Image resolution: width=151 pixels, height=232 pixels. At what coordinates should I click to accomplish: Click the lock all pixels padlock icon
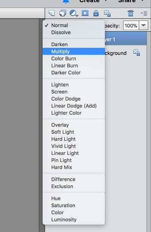[x=96, y=13]
